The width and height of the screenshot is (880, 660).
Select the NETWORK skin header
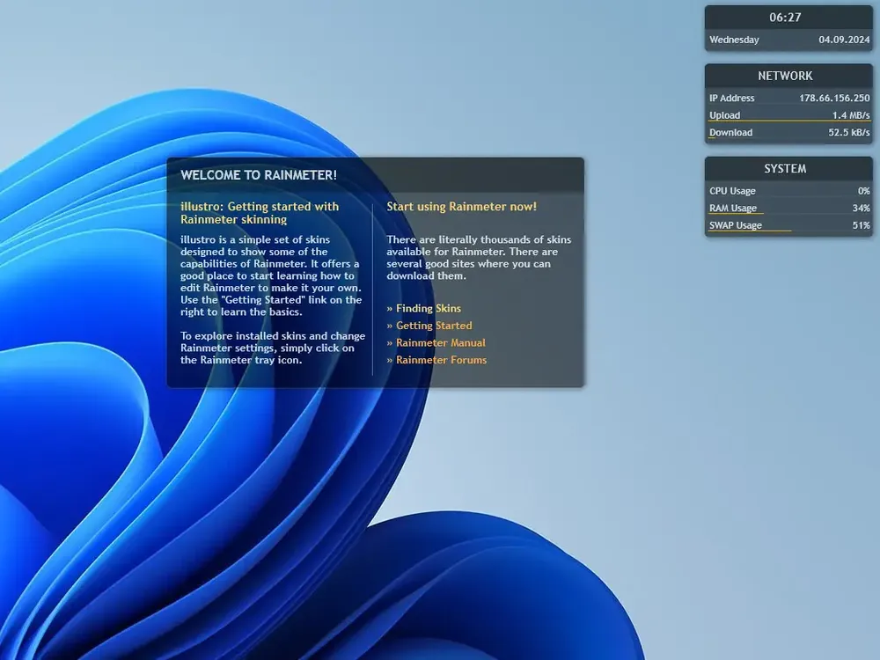coord(785,76)
